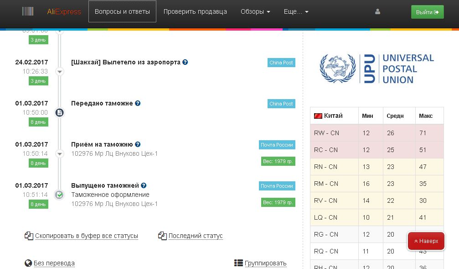The height and width of the screenshot is (269, 459).
Task: Click help icon next to 'Вылетело из аэропорта'
Action: tap(185, 62)
